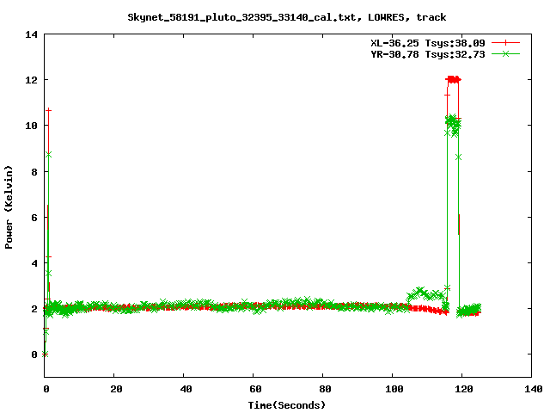This screenshot has width=550, height=413.
Task: Click the green legend line sample
Action: 505,53
